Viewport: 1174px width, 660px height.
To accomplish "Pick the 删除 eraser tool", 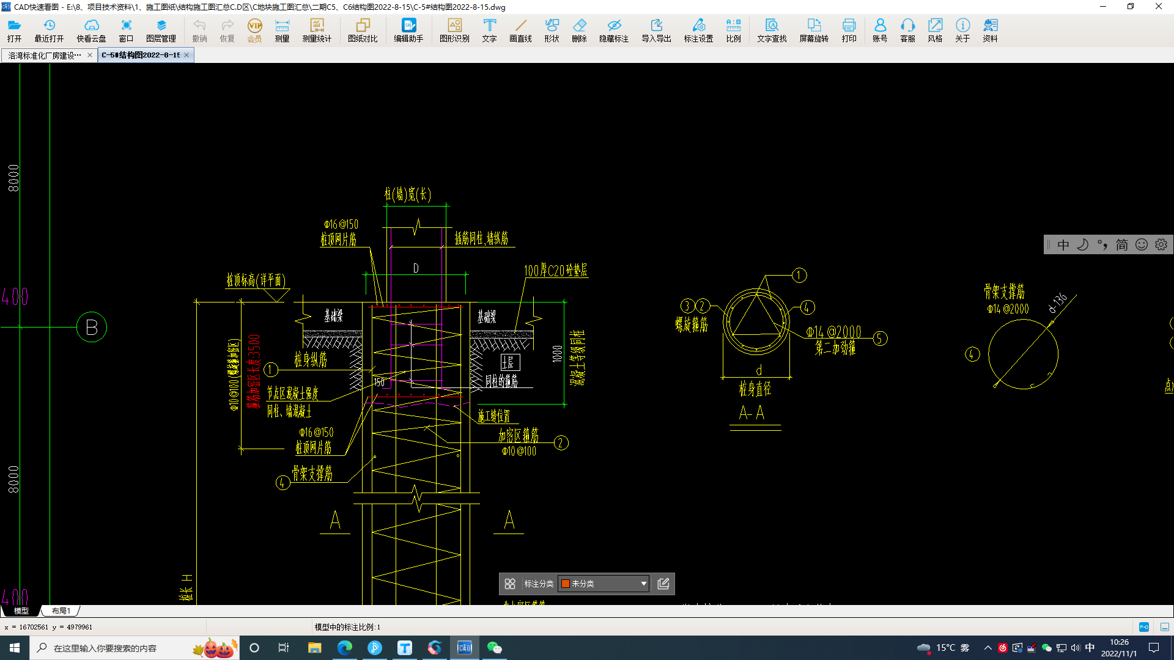I will click(x=579, y=30).
